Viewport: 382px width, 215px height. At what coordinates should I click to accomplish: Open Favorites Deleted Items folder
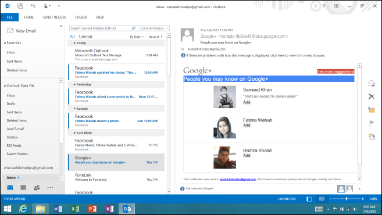point(17,70)
